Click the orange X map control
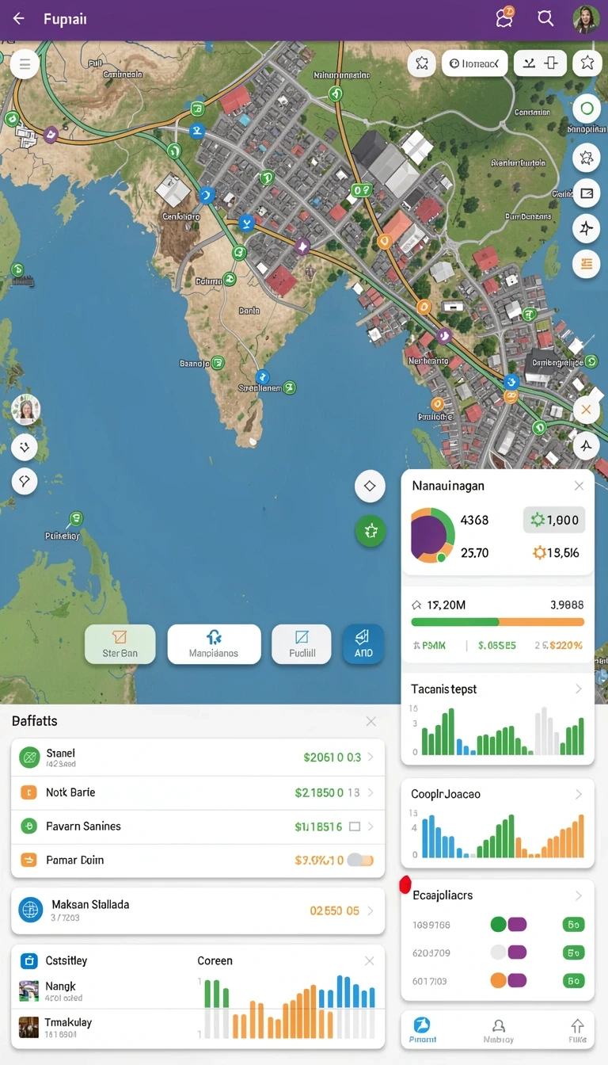 (x=586, y=410)
